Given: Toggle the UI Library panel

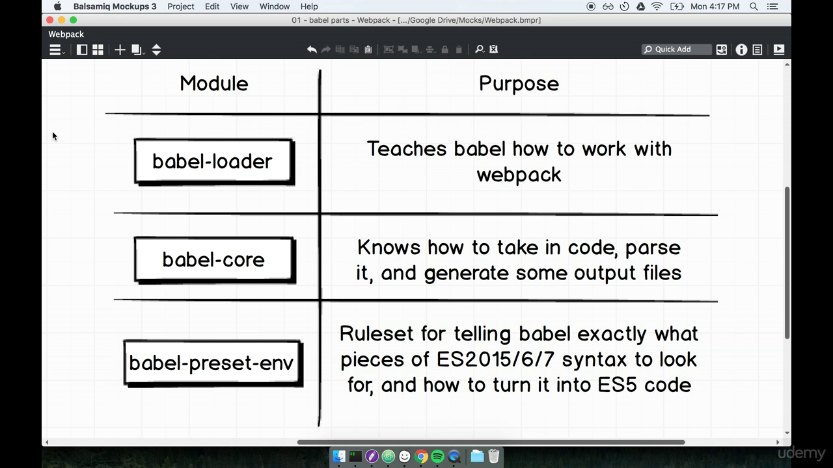Looking at the screenshot, I should [98, 49].
